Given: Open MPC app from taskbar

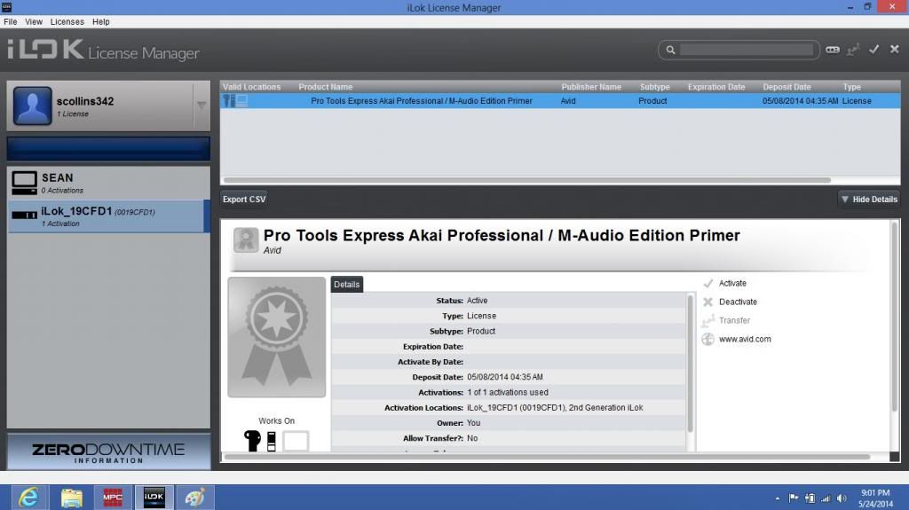Looking at the screenshot, I should pyautogui.click(x=113, y=498).
